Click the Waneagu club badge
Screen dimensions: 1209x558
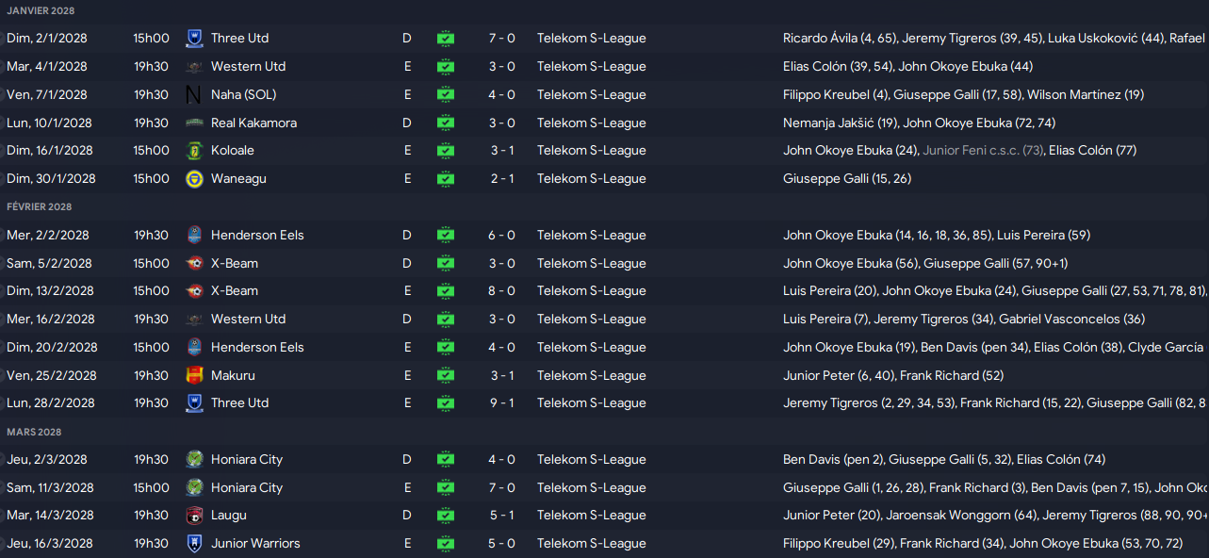pos(194,179)
